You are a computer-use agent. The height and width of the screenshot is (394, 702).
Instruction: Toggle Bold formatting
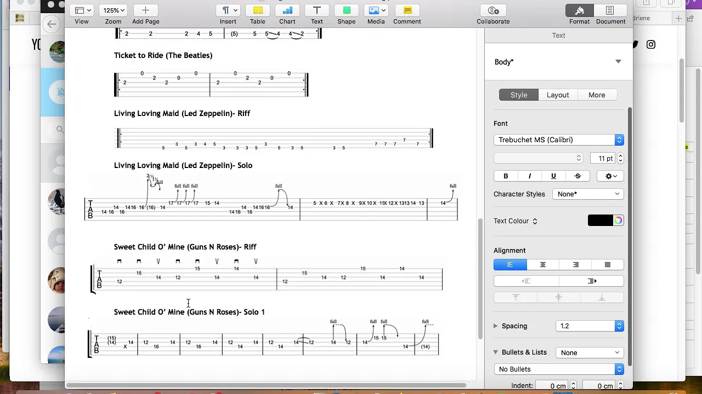click(506, 176)
